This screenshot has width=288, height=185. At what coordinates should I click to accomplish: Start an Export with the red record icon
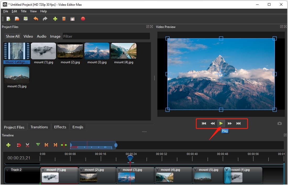(x=83, y=19)
